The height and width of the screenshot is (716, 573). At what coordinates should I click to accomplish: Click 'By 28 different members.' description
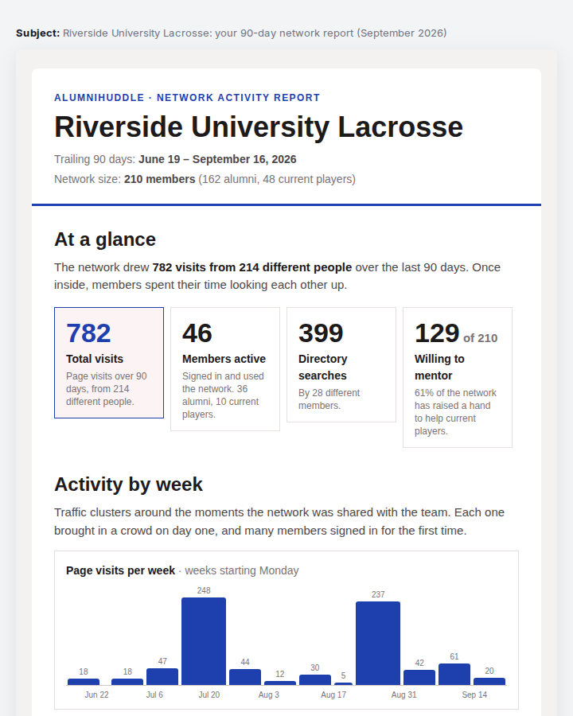point(329,399)
